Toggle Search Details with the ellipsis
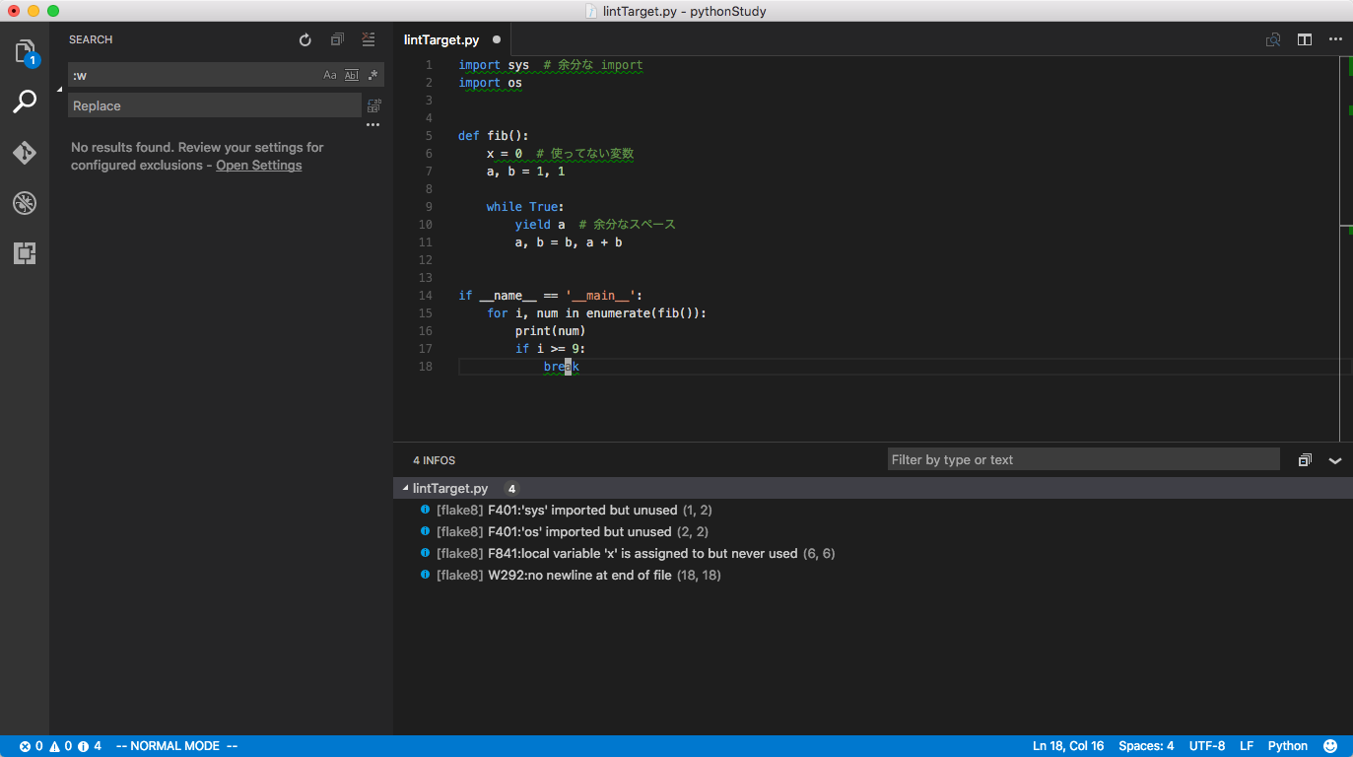Viewport: 1353px width, 757px height. pyautogui.click(x=372, y=124)
